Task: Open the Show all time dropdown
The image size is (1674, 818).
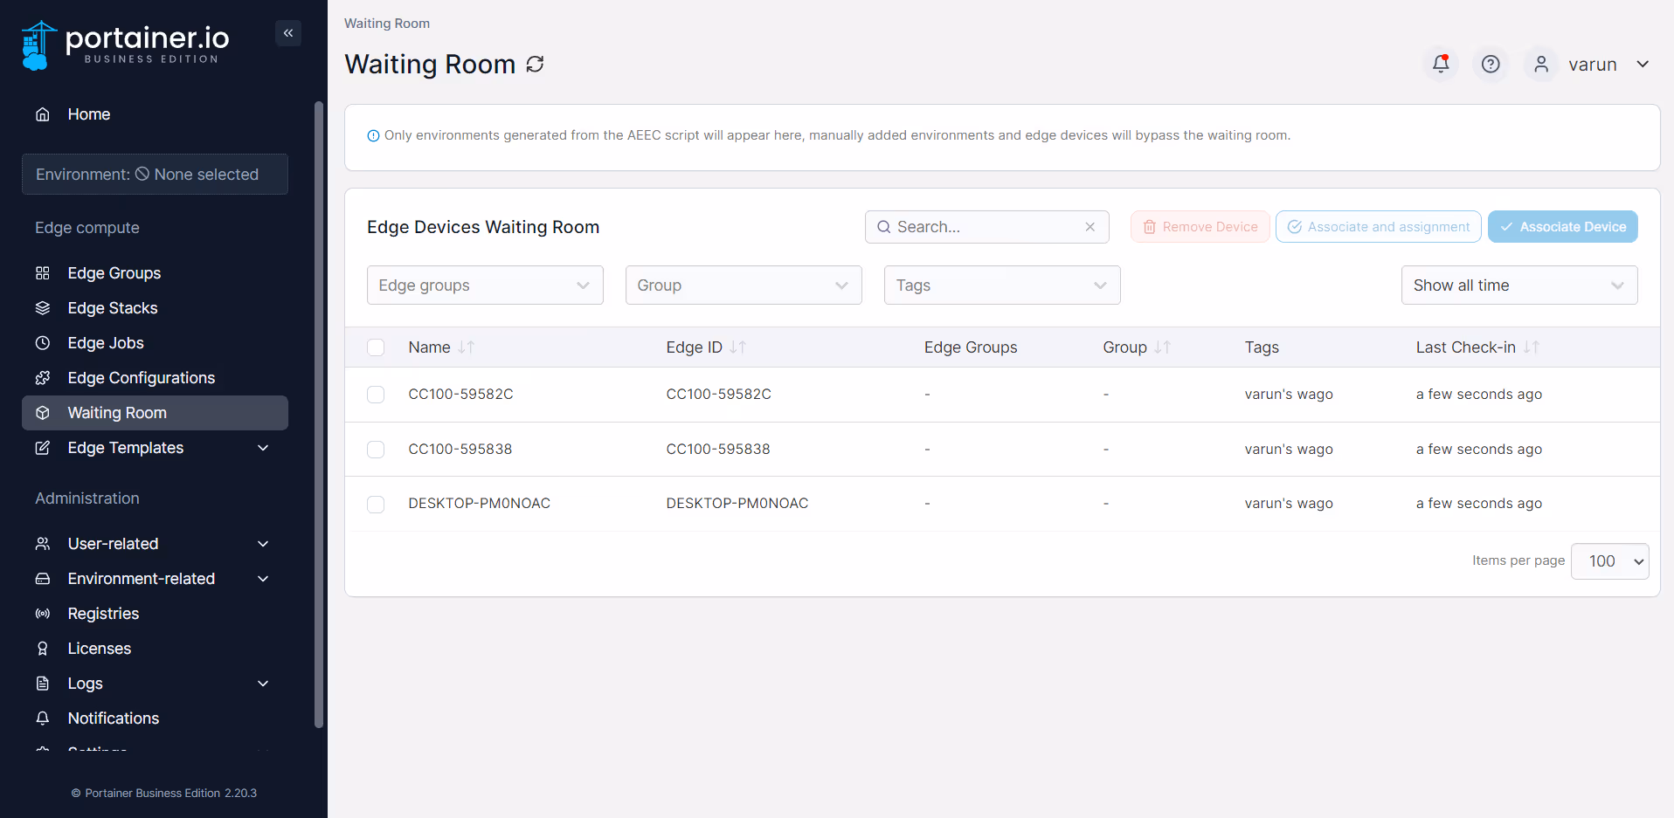Action: click(x=1519, y=285)
